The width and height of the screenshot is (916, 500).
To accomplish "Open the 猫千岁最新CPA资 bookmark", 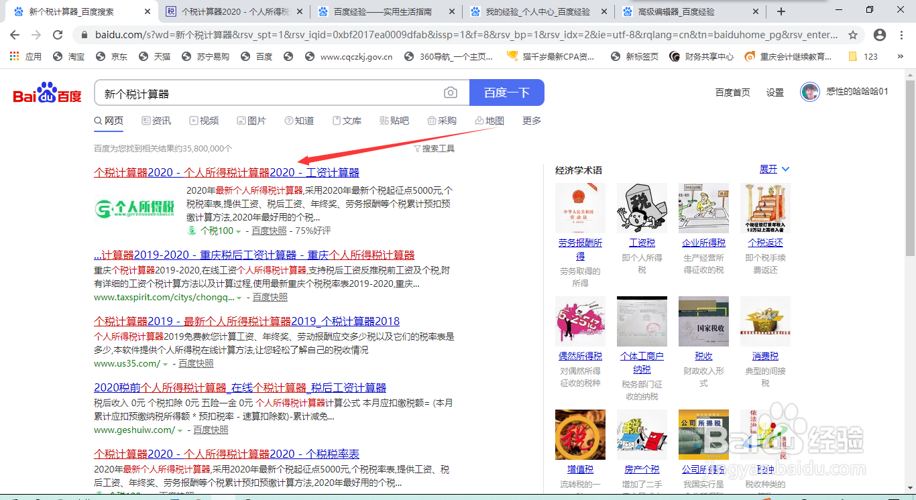I will point(551,57).
